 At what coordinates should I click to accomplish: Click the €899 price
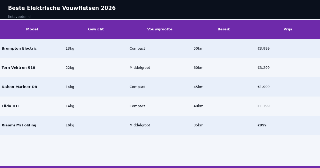pyautogui.click(x=262, y=125)
